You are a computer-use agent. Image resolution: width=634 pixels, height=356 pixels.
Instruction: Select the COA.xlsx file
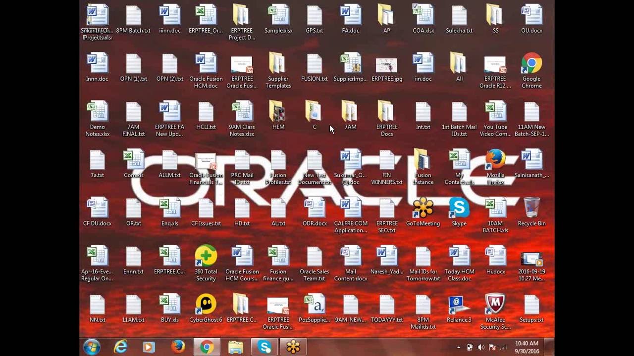423,20
